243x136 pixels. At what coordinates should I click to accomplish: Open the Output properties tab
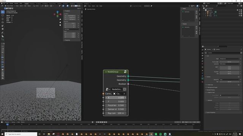[202, 56]
